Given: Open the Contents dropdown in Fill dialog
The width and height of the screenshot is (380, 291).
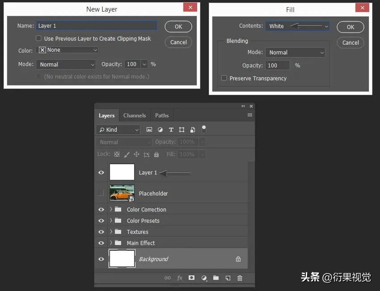Looking at the screenshot, I should [297, 26].
